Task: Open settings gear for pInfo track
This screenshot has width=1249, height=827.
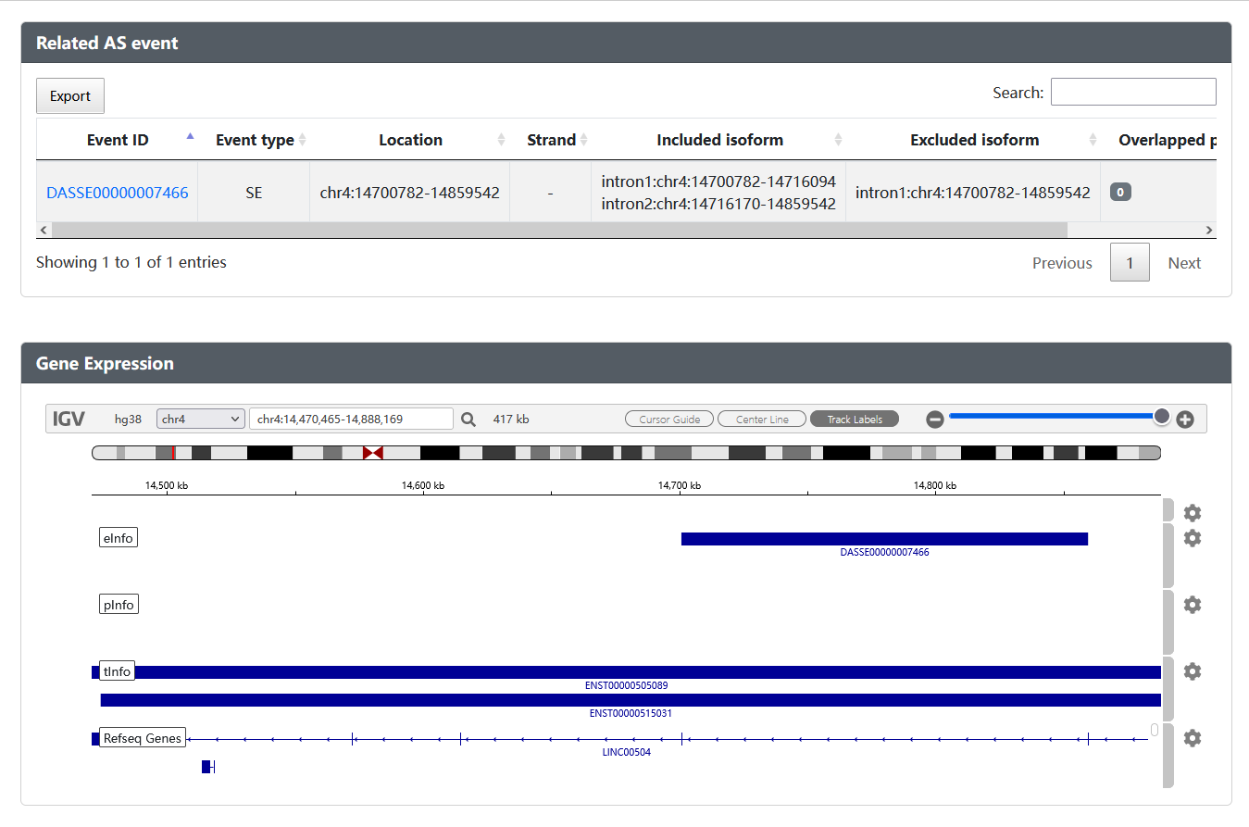Action: [x=1193, y=605]
